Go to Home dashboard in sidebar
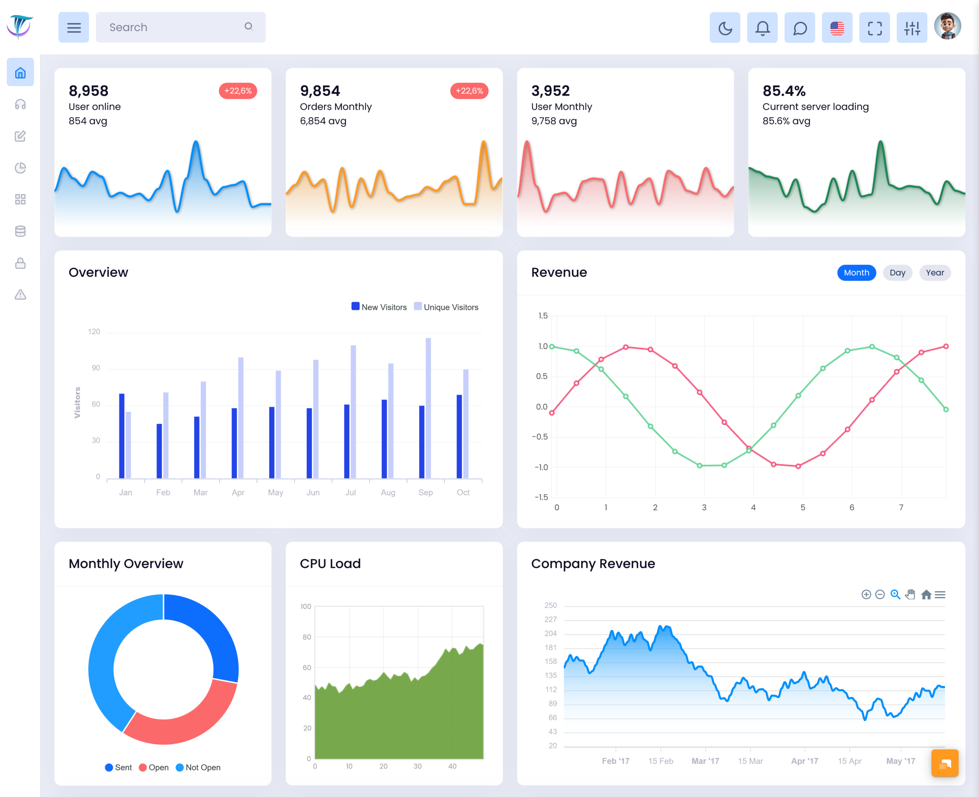Image resolution: width=979 pixels, height=797 pixels. coord(20,73)
